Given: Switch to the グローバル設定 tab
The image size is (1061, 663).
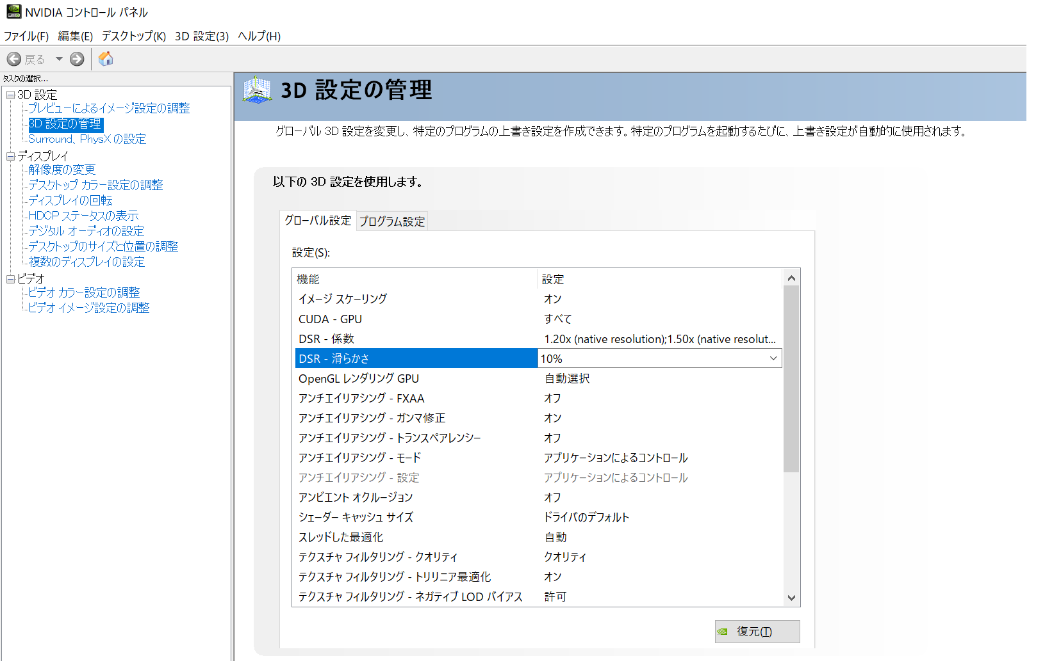Looking at the screenshot, I should point(318,220).
